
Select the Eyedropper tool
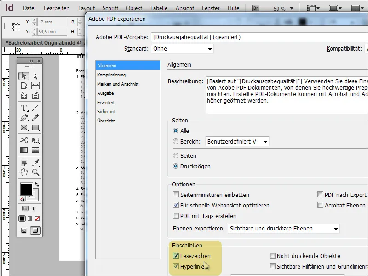click(x=35, y=162)
